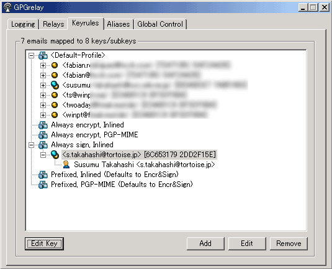Click the Edit Key button
This screenshot has width=332, height=269.
(44, 244)
